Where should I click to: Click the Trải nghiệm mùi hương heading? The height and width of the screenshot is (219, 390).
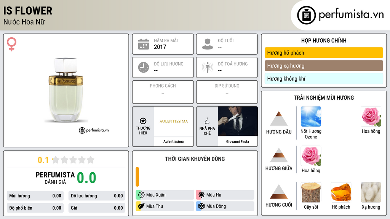324,98
